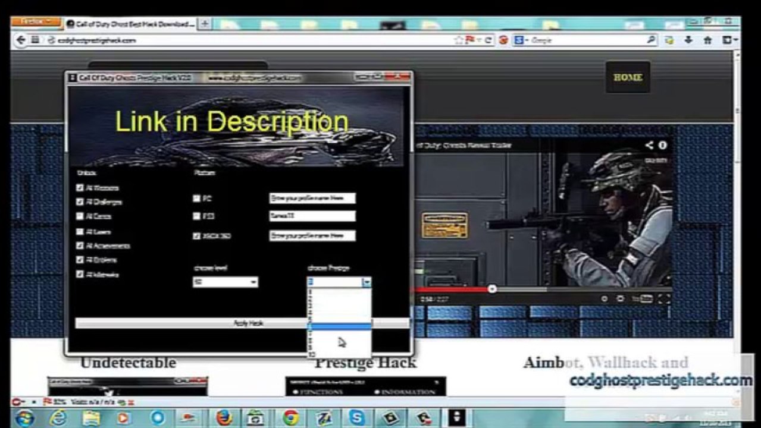
Task: Launch Internet Explorer from taskbar
Action: tap(58, 418)
